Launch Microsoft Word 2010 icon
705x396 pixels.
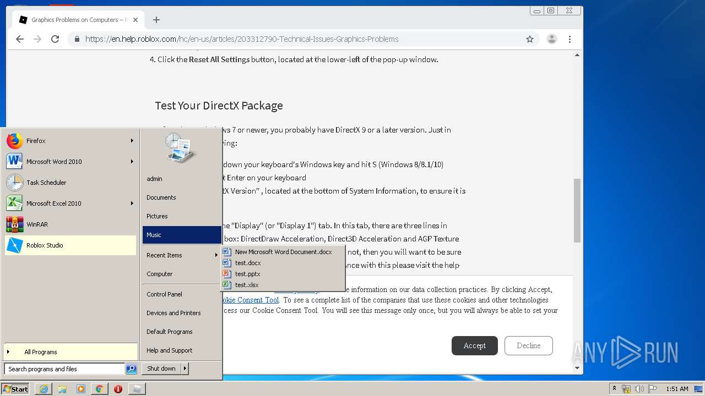pos(14,162)
